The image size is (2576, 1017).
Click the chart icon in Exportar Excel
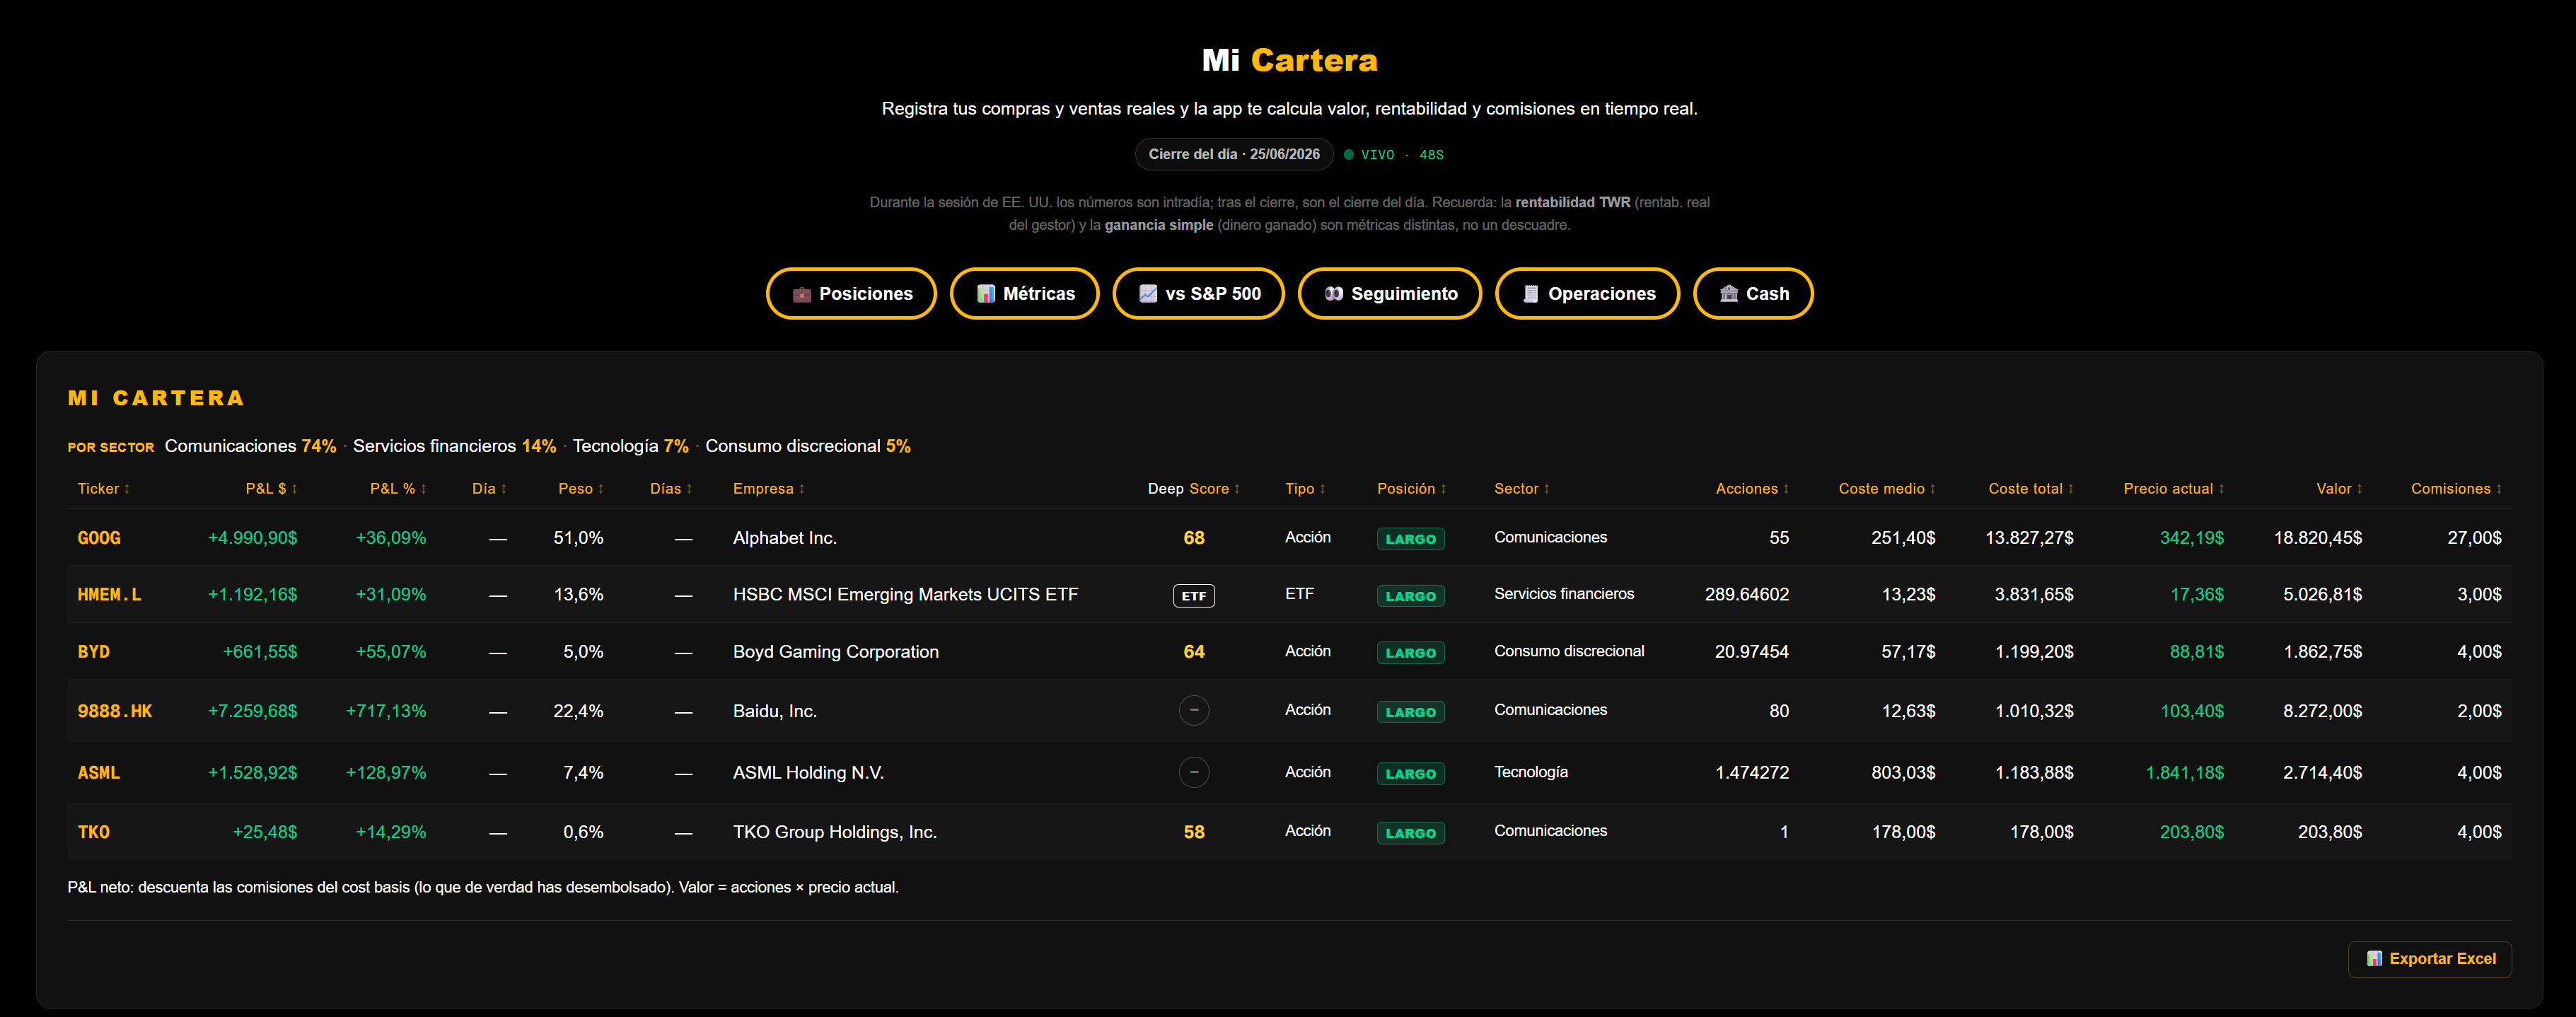click(2374, 958)
